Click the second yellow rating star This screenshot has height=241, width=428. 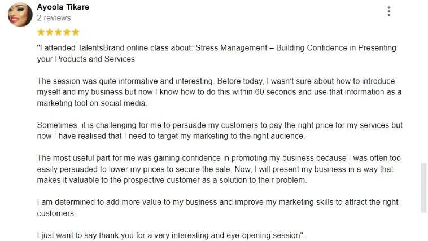click(x=49, y=32)
